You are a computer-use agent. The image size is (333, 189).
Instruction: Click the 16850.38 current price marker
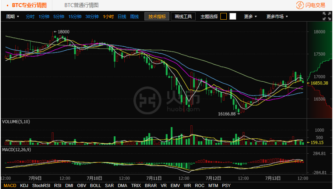(319, 83)
